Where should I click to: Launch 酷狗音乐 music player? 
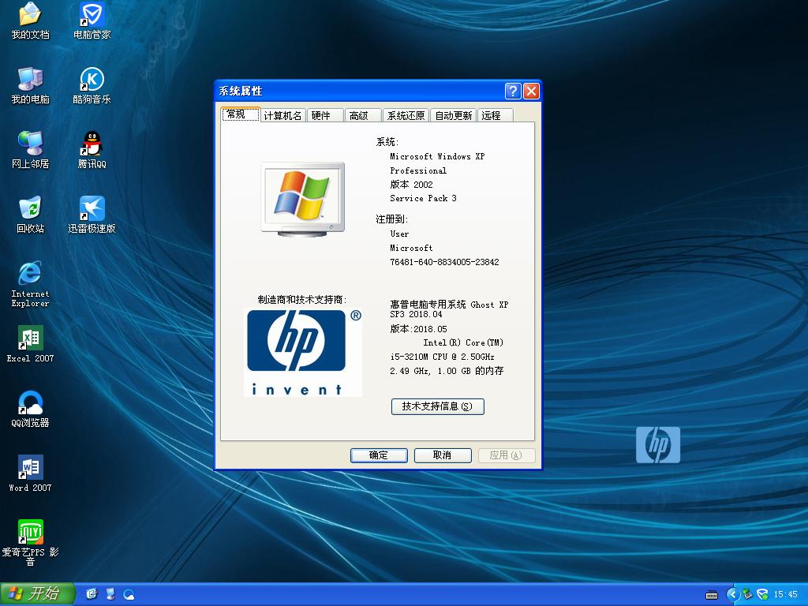tap(92, 79)
